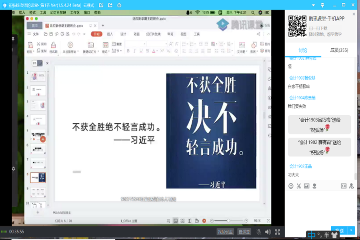Click the send image icon in chat
Screen dimensions: 360x240
tap(306, 186)
